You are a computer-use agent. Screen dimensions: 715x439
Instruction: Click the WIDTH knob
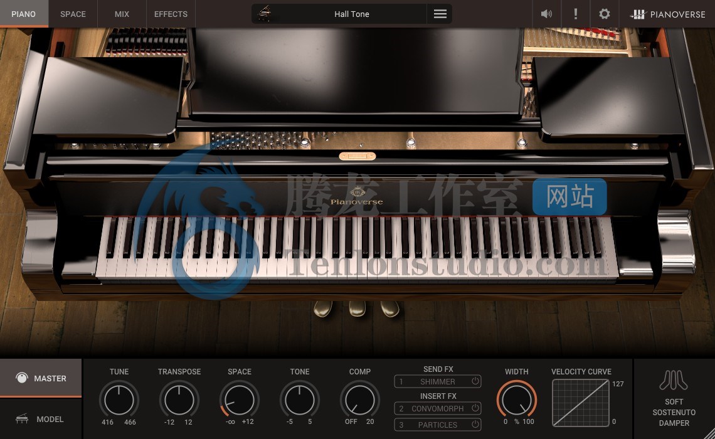(517, 399)
